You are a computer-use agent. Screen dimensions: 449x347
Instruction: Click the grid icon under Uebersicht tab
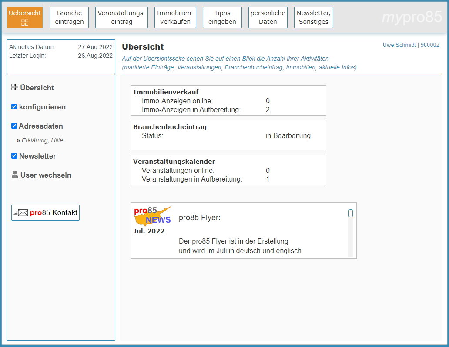coord(25,23)
